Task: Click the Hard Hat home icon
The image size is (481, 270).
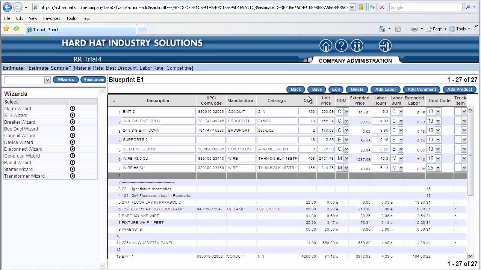Action: click(326, 46)
